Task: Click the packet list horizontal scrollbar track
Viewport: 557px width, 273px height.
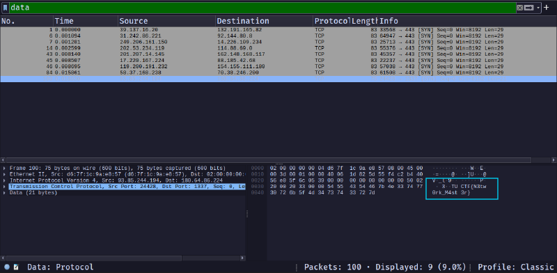Action: pyautogui.click(x=278, y=160)
